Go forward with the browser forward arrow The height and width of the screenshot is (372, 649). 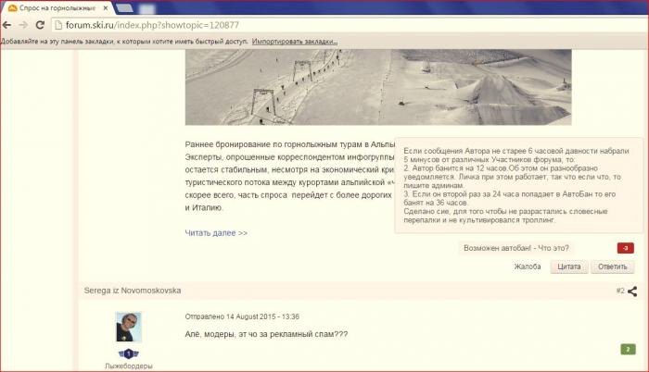tap(23, 25)
